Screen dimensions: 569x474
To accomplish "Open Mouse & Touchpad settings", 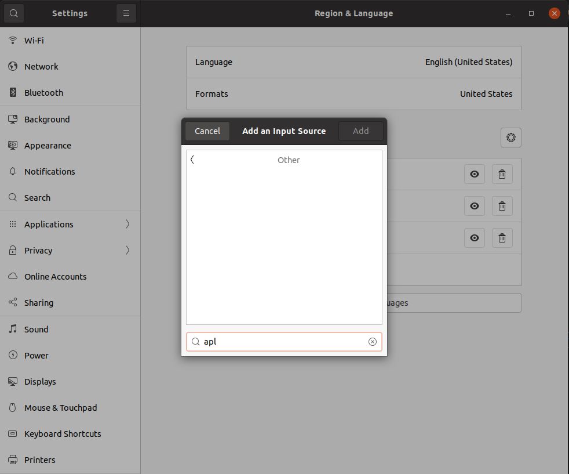I will (70, 408).
